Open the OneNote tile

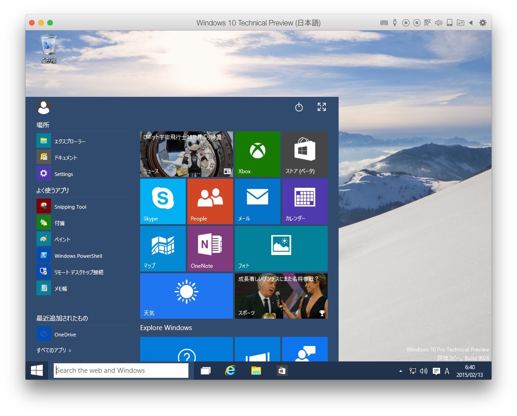click(210, 249)
